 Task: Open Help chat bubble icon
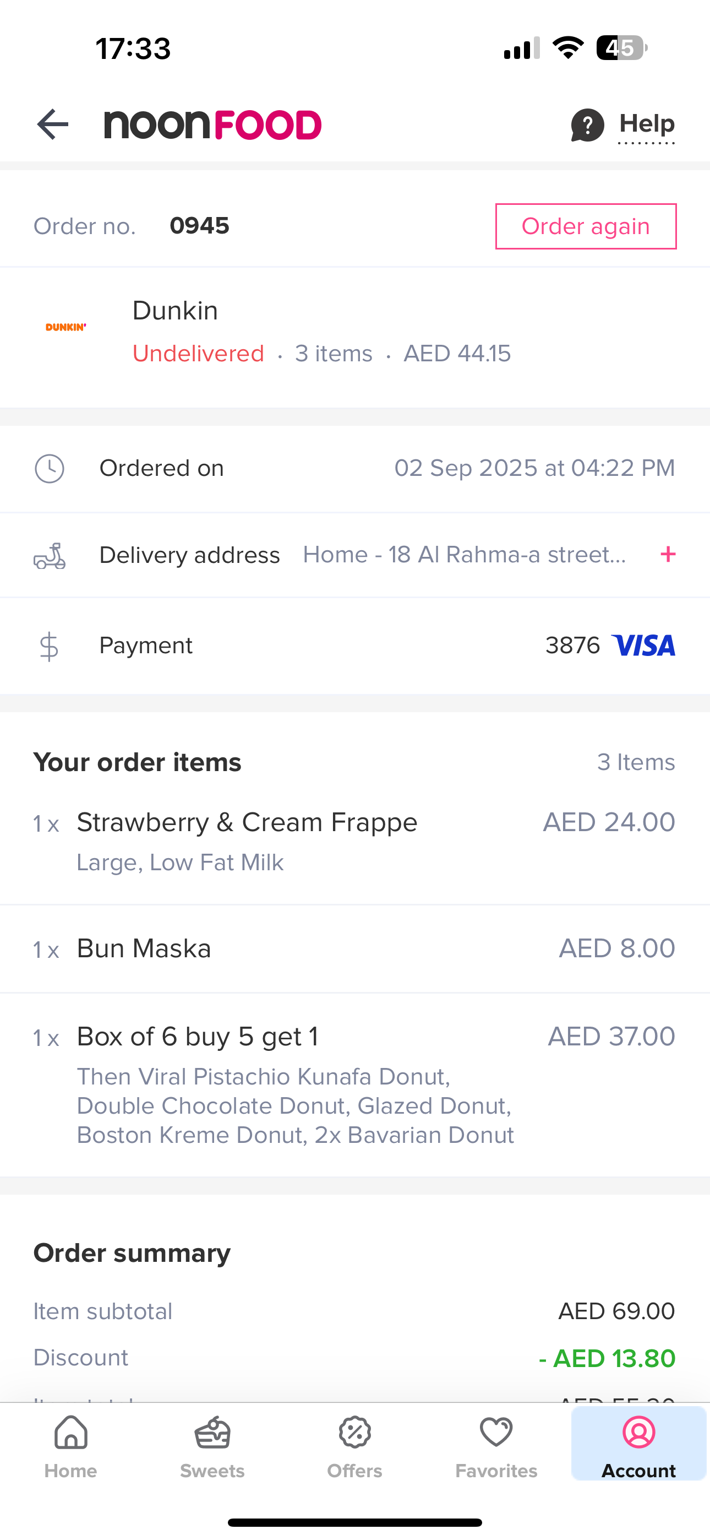pyautogui.click(x=587, y=125)
